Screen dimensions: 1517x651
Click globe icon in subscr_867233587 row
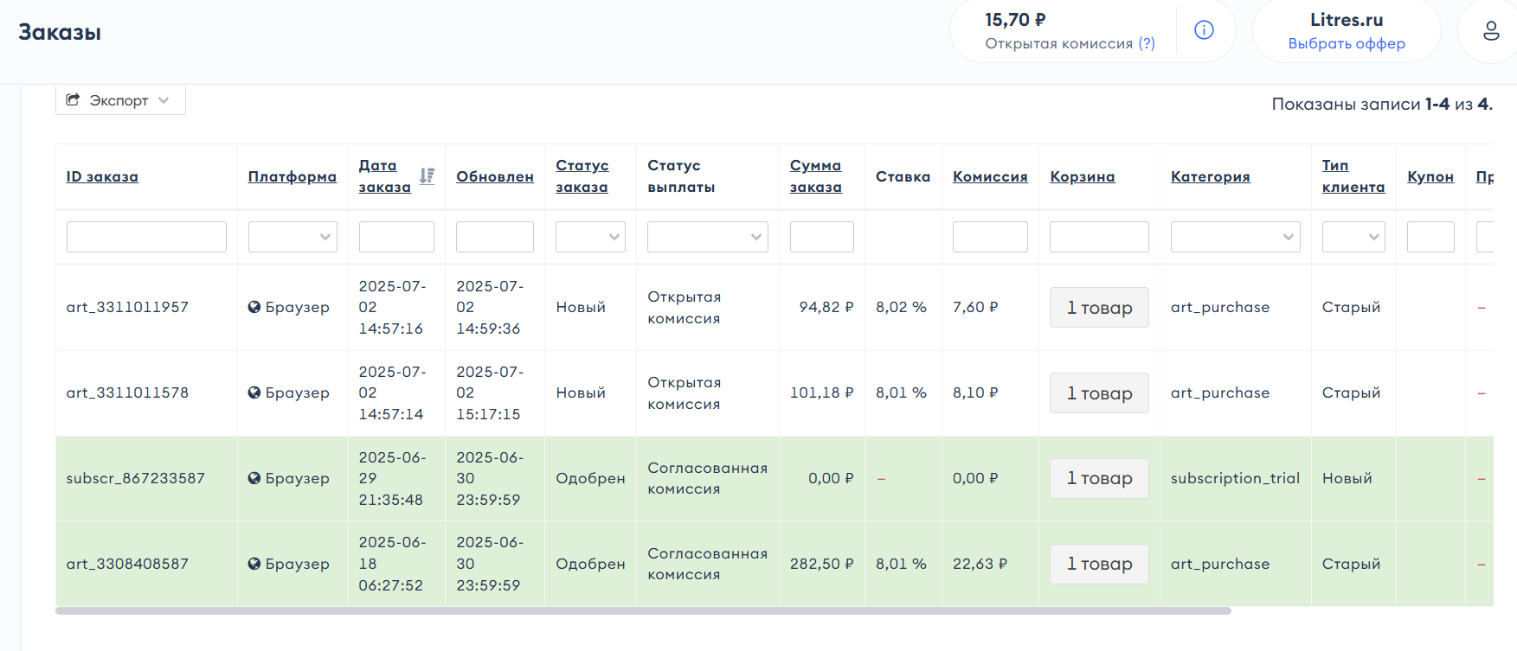point(254,478)
